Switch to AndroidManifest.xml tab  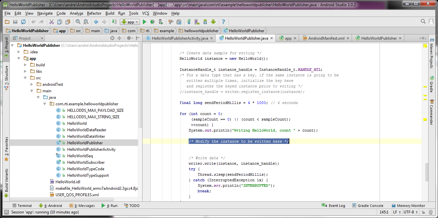coord(326,38)
